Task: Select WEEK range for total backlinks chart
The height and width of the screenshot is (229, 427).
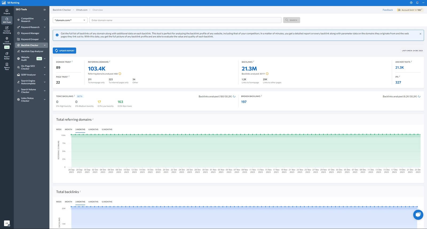Action: tap(59, 202)
